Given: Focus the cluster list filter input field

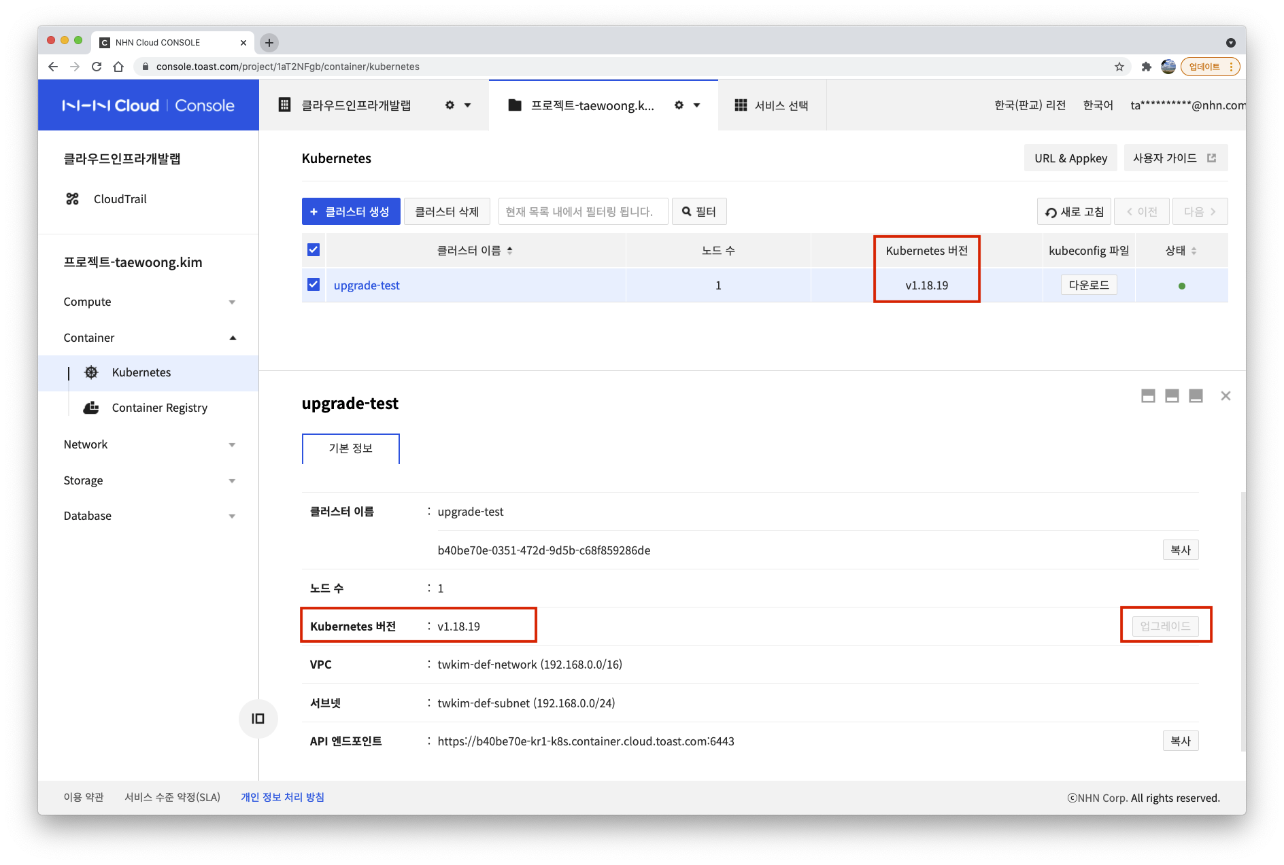Looking at the screenshot, I should (x=584, y=212).
